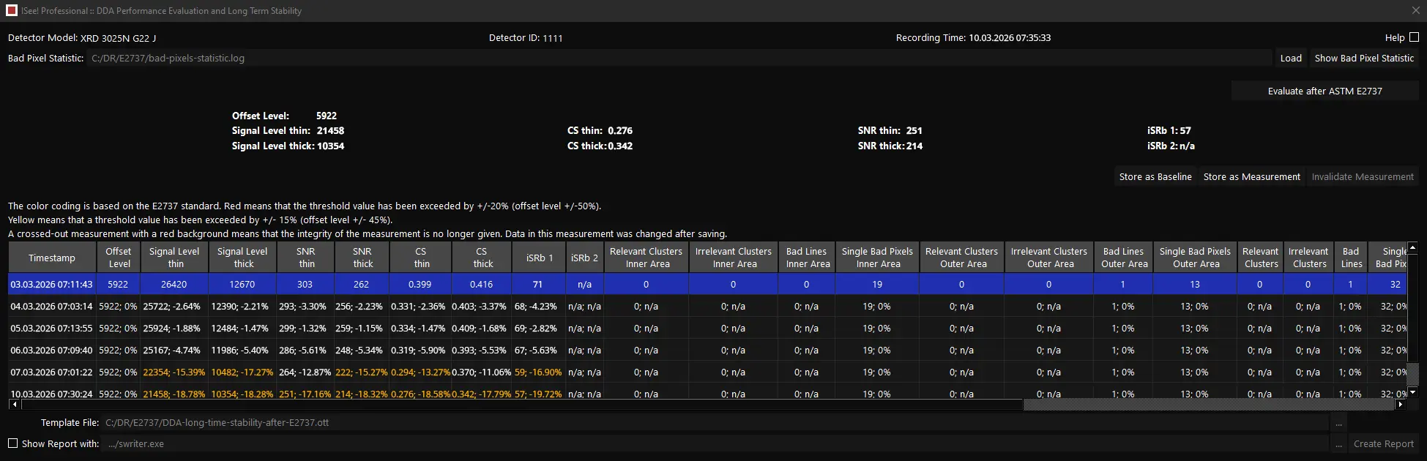Click Bad Lines Outer Area header
Viewport: 1427px width, 461px height.
(x=1123, y=258)
